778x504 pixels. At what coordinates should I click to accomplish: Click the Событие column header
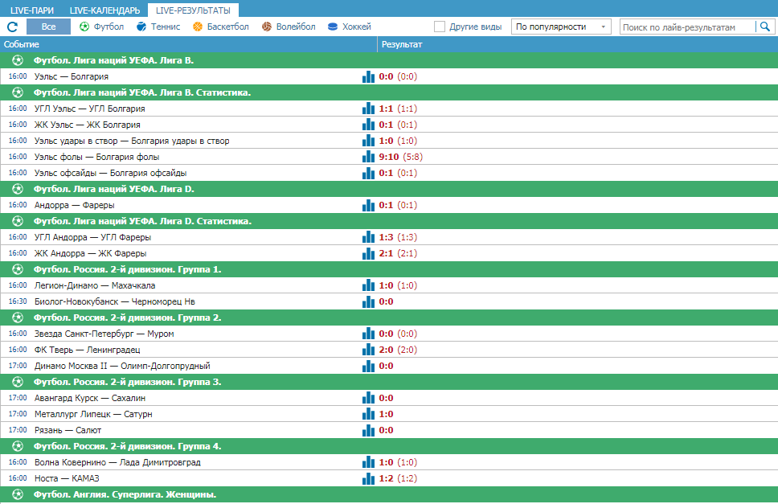pos(189,44)
